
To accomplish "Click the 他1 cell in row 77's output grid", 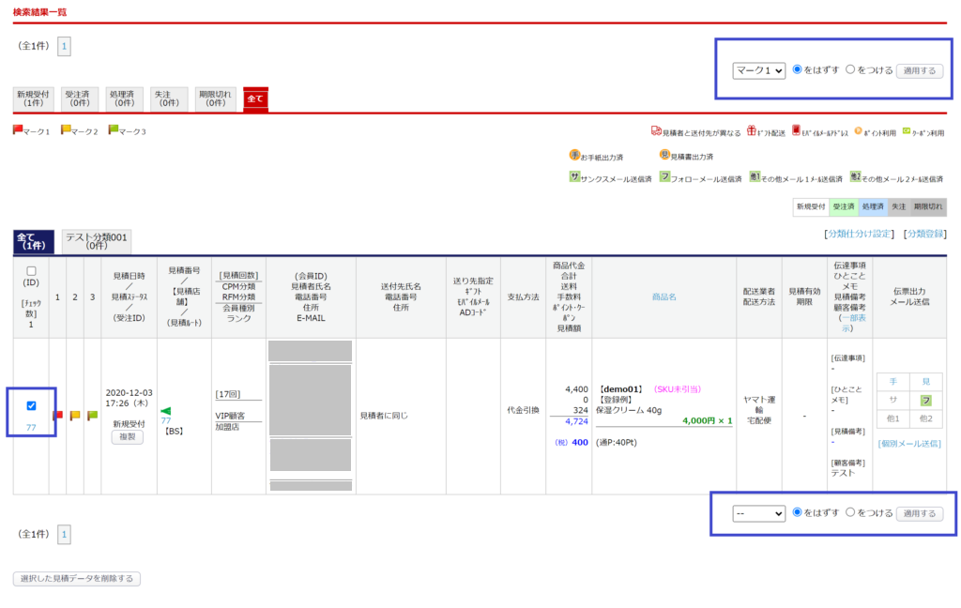I will pos(893,418).
